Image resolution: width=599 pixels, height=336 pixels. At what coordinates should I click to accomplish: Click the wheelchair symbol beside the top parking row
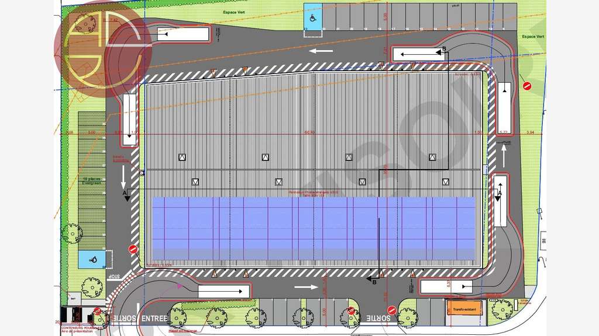click(x=312, y=17)
